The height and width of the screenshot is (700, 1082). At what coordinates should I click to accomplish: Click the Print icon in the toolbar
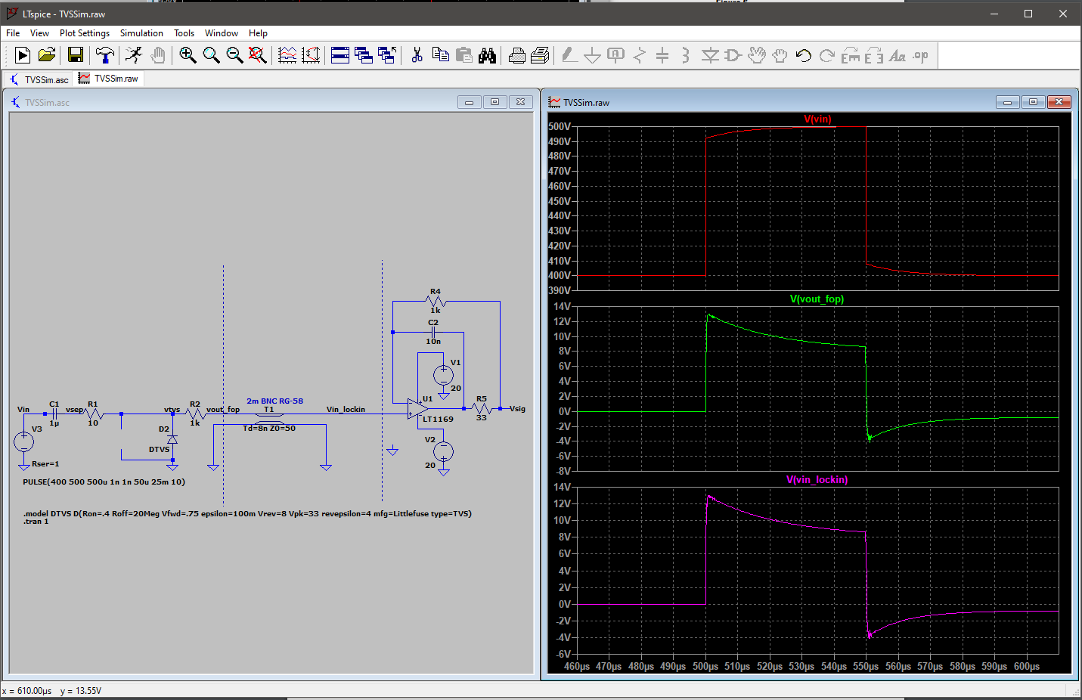coord(517,55)
